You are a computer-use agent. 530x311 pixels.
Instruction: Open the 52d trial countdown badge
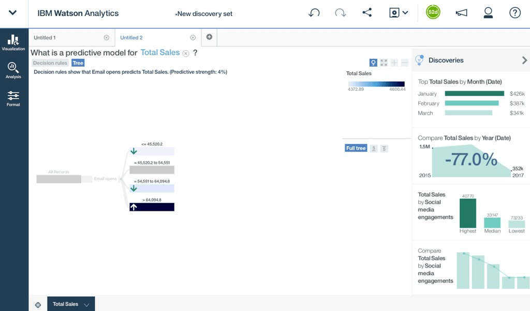coord(433,11)
